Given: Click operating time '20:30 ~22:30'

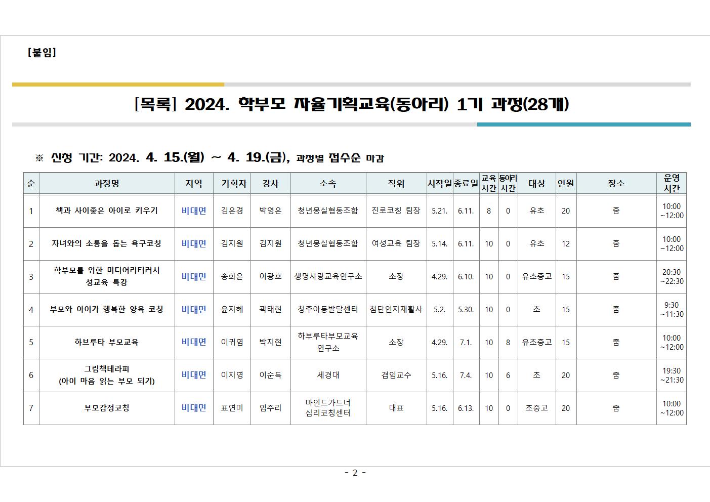Looking at the screenshot, I should pos(672,277).
